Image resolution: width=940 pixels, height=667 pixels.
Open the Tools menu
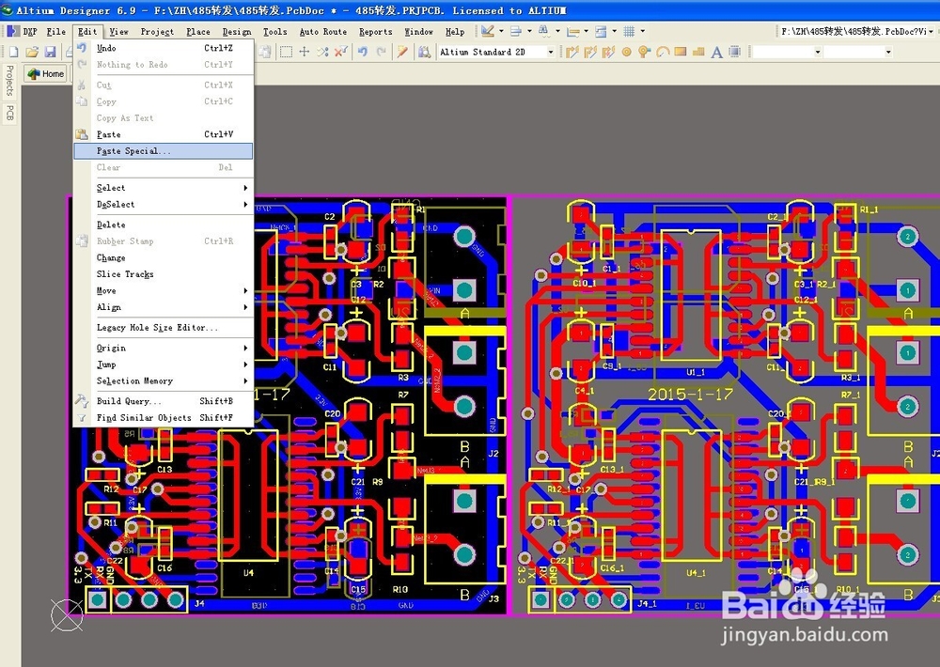[x=275, y=31]
